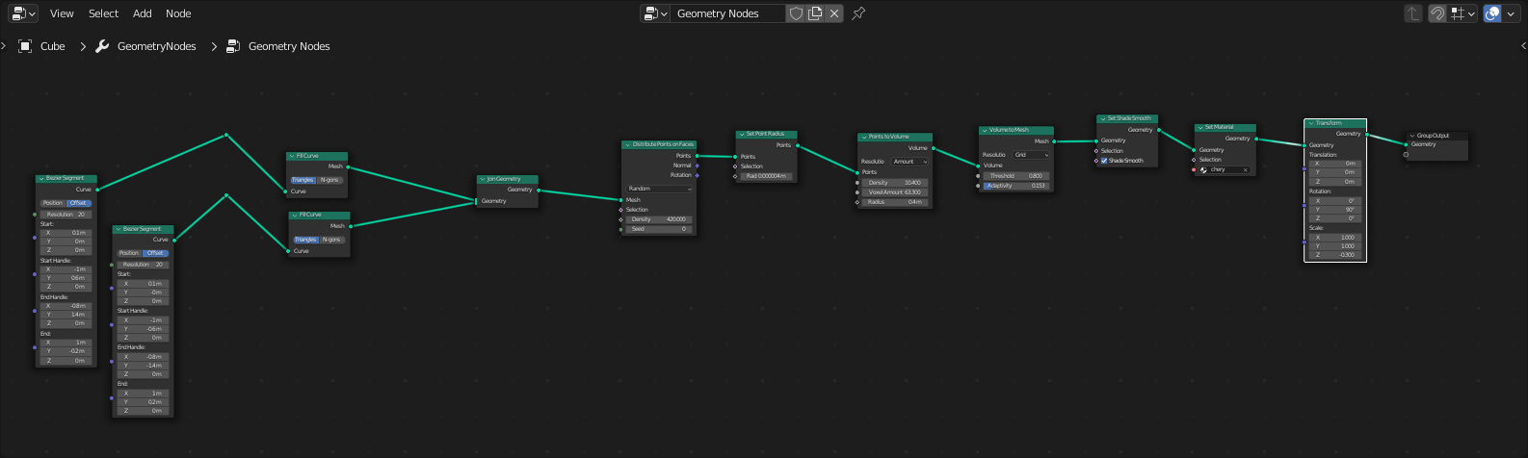Collapse the Set Shade Smooth node
This screenshot has width=1528, height=458.
tap(1103, 118)
